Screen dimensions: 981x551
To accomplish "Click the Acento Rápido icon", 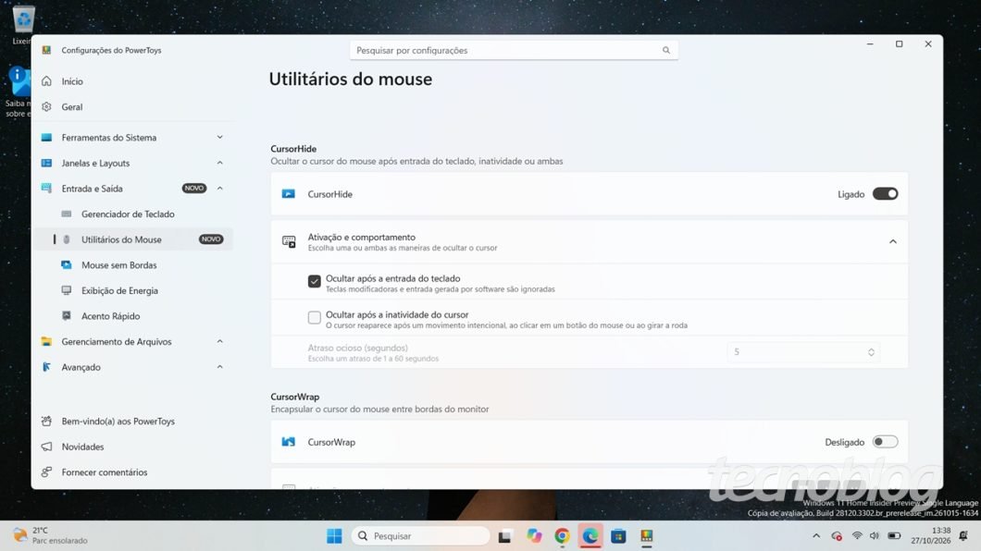I will pos(67,316).
